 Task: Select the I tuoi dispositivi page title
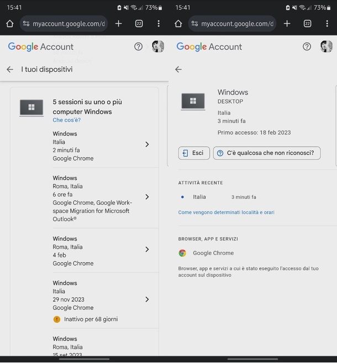click(x=47, y=69)
